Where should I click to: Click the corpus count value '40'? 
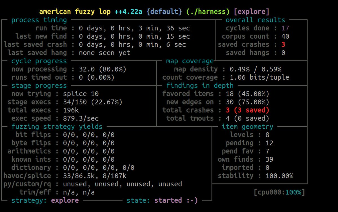click(285, 36)
